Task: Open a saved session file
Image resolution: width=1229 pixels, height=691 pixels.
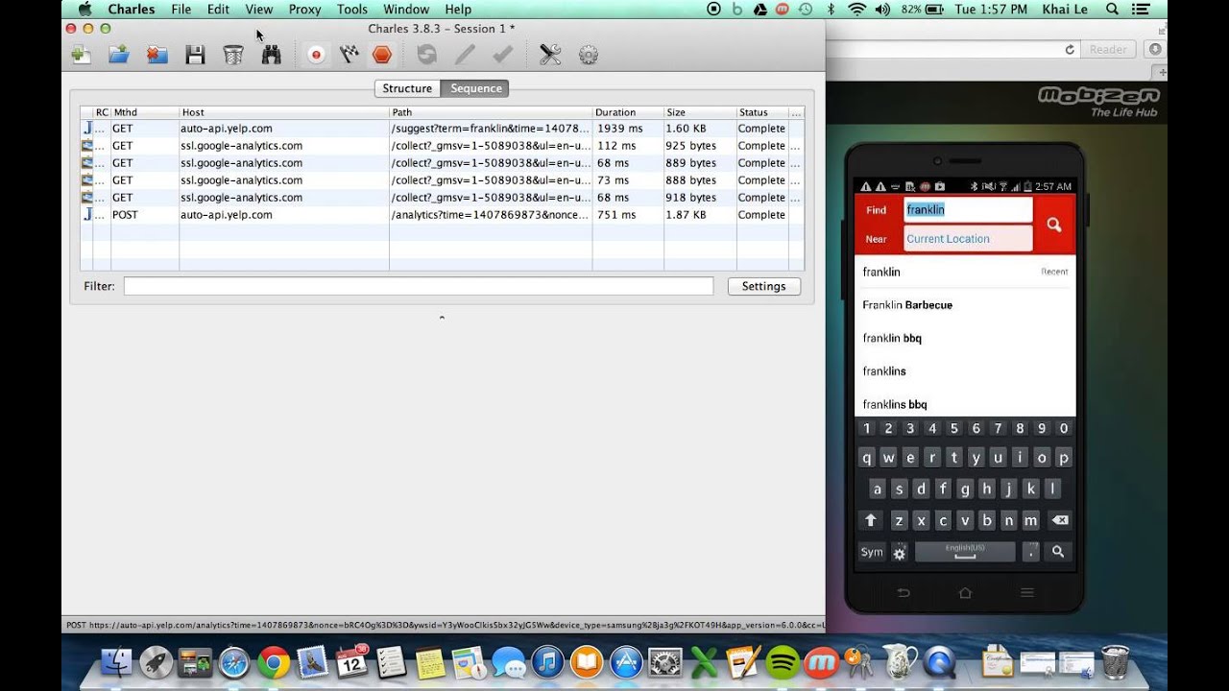Action: pos(119,55)
